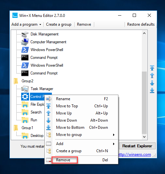165x174 pixels.
Task: Click the Search item icon
Action: pyautogui.click(x=25, y=112)
